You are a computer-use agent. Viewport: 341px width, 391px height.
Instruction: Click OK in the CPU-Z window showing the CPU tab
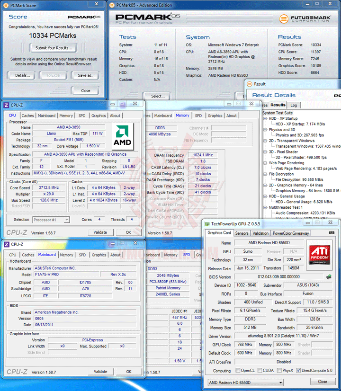coord(128,232)
